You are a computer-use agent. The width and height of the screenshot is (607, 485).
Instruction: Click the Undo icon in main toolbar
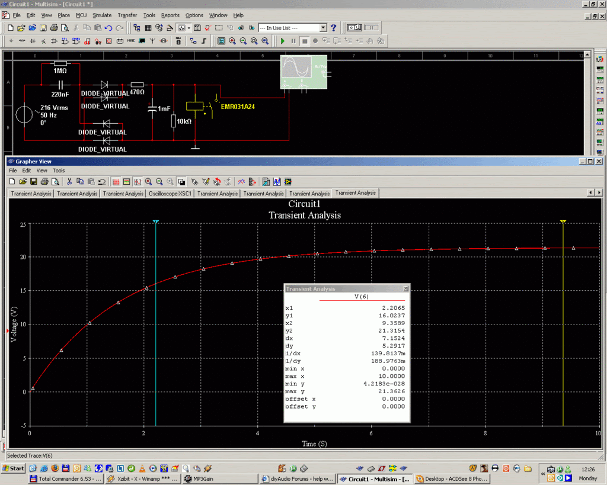click(108, 28)
